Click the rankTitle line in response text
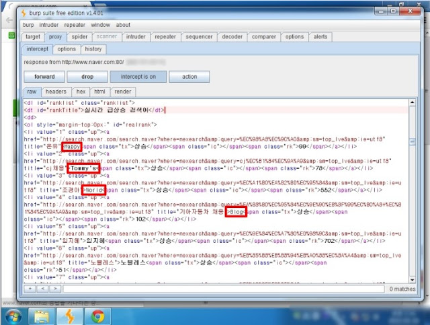The width and height of the screenshot is (430, 325). [94, 110]
